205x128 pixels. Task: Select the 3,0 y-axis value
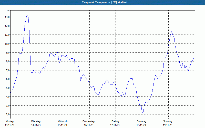coord(8,105)
